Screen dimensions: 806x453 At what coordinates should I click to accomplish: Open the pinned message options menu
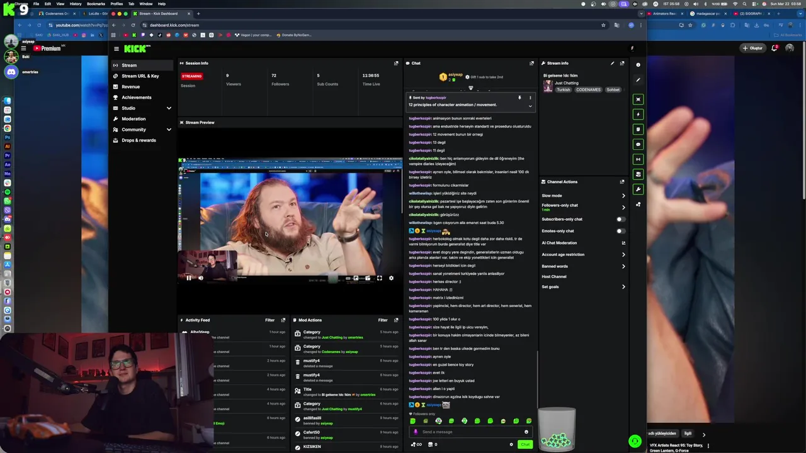point(530,98)
